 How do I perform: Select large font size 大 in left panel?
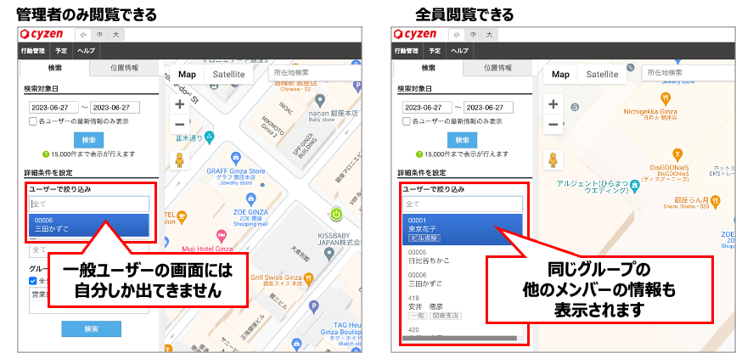115,35
